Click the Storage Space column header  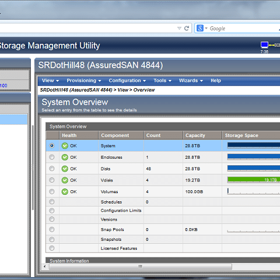coord(251,135)
